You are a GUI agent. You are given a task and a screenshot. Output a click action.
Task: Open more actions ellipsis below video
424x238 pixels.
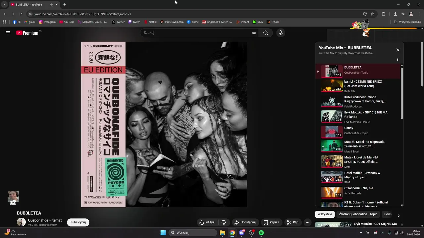pos(307,222)
